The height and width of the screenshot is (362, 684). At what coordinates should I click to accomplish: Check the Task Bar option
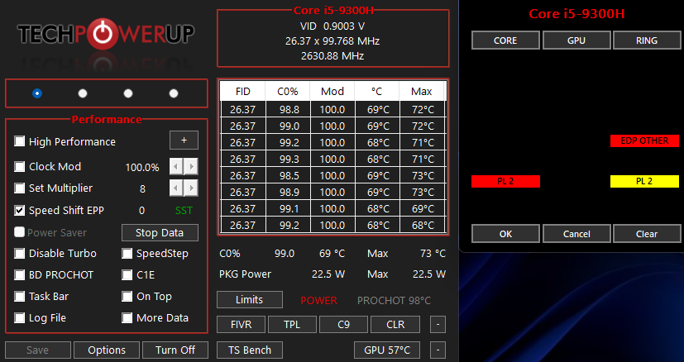pyautogui.click(x=19, y=297)
